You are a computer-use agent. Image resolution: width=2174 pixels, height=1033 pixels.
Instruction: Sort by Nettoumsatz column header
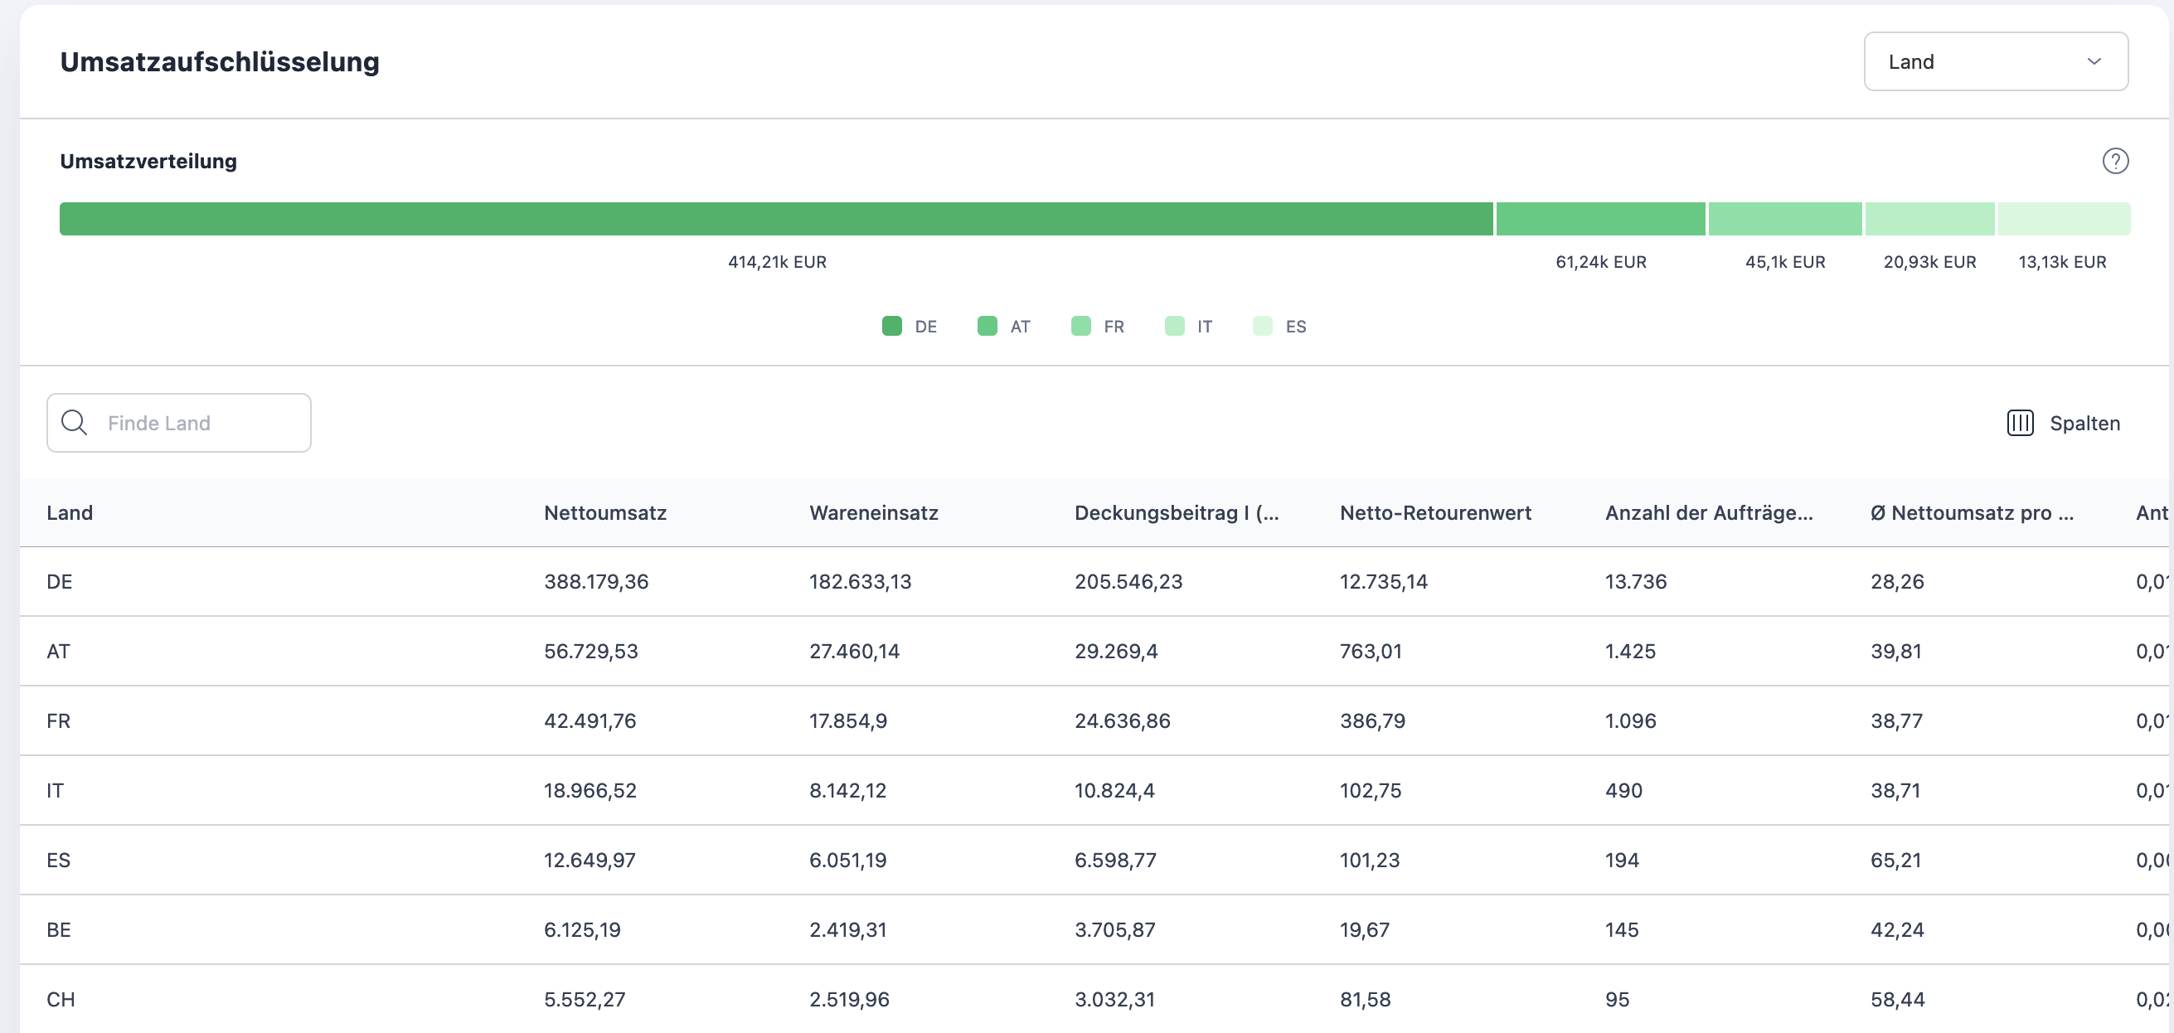coord(604,512)
